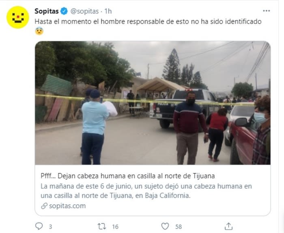
Task: Click the like count 58
Action: click(x=179, y=226)
